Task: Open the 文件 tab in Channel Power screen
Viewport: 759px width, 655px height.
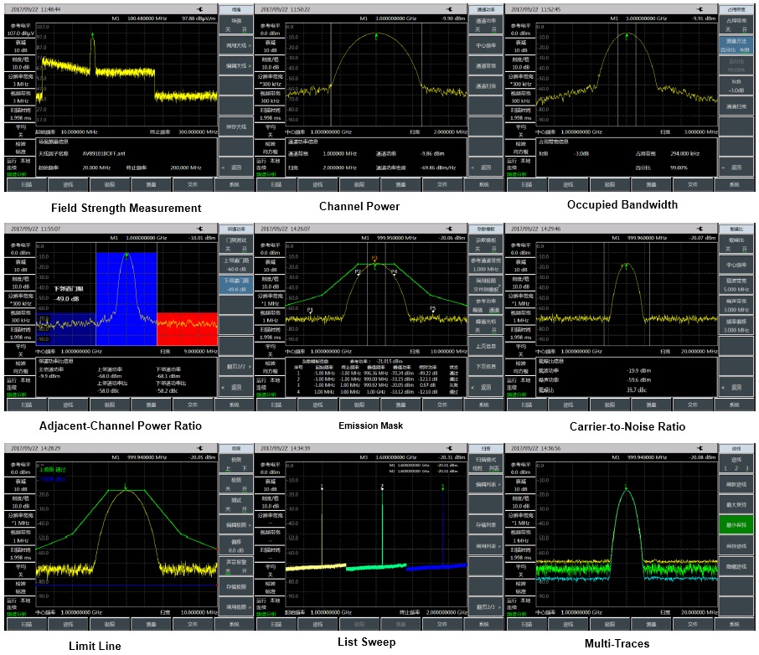Action: 442,184
